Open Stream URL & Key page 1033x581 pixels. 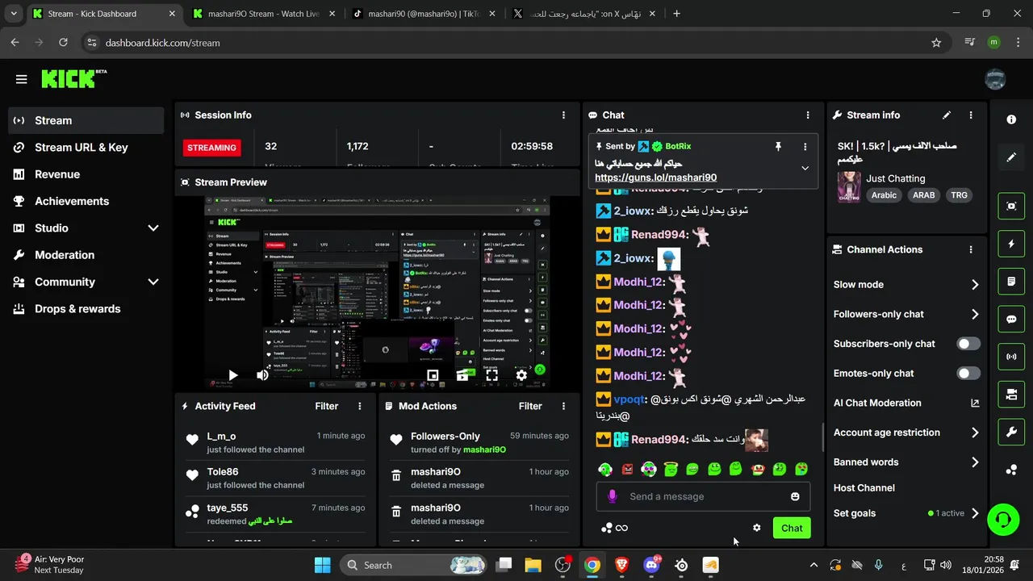coord(86,148)
